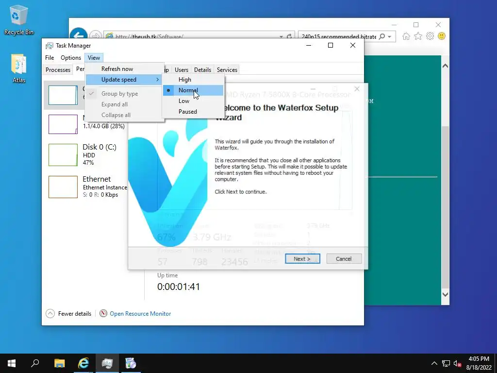Click scrollbar down arrow in Internet Explorer
This screenshot has height=373, width=497.
coord(445,294)
